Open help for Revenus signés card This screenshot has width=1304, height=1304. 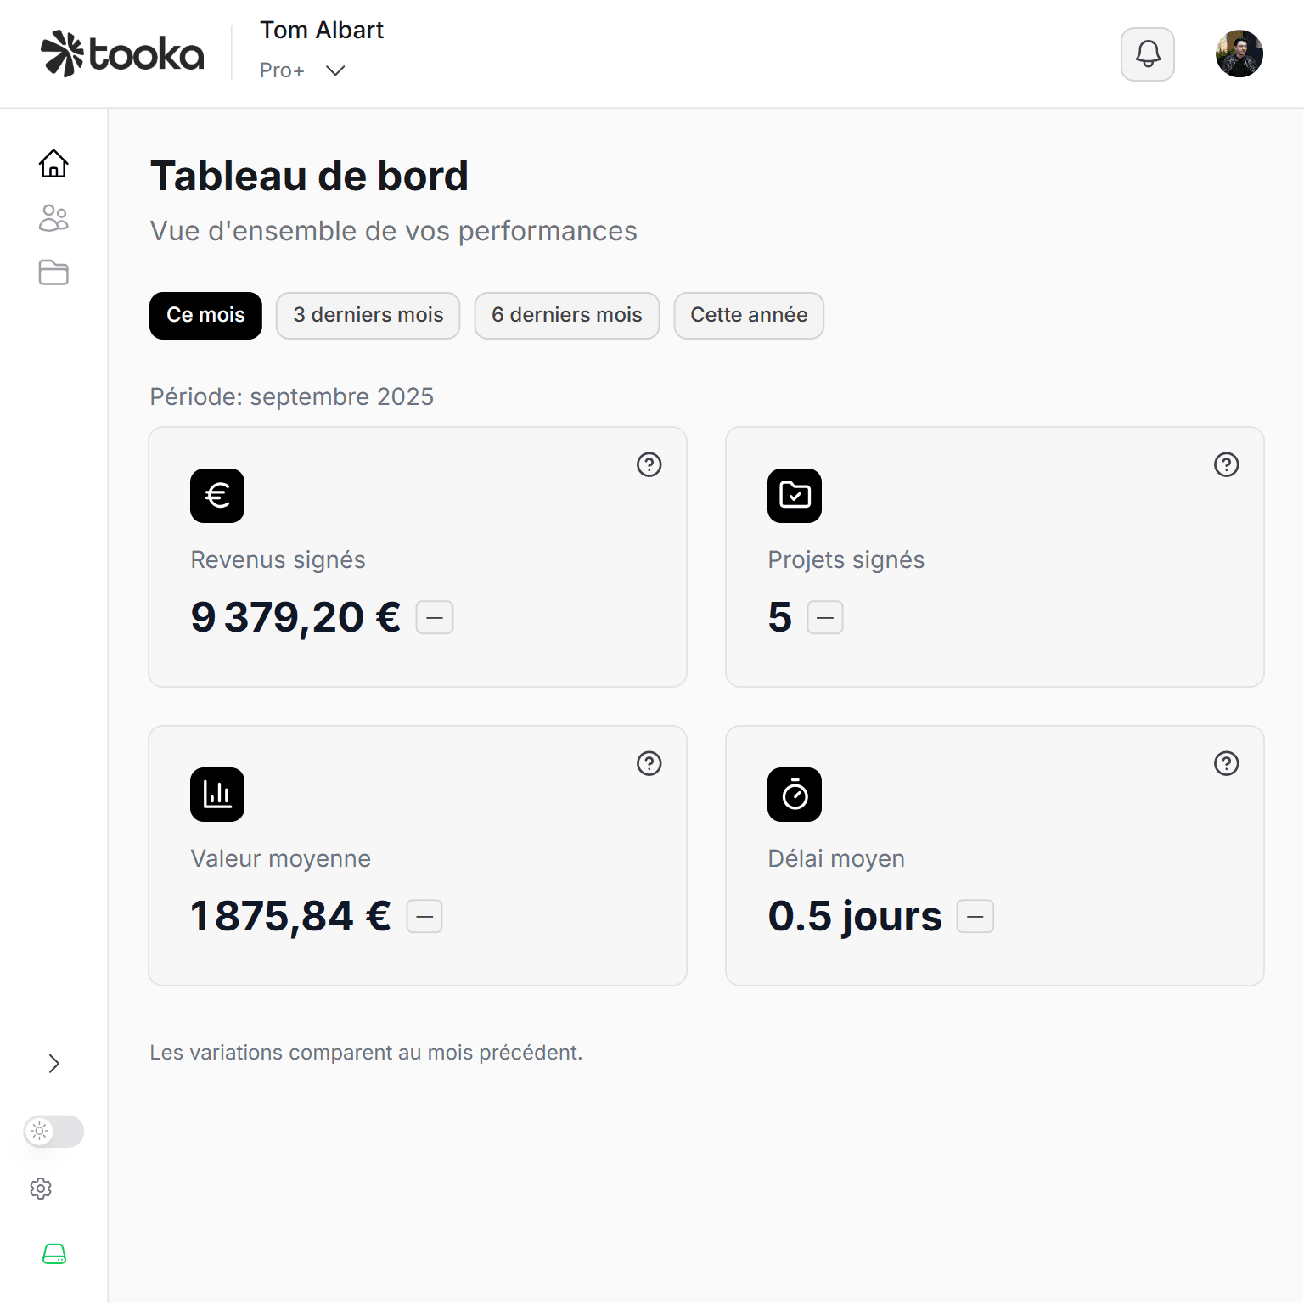tap(649, 464)
